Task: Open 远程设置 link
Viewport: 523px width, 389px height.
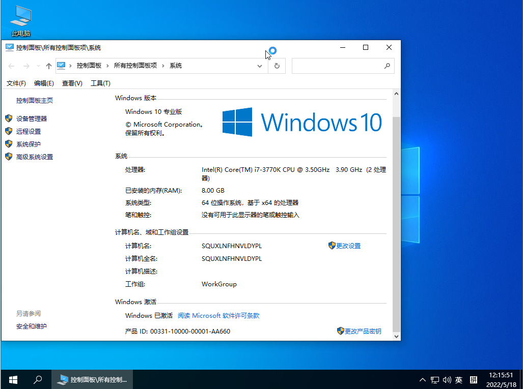Action: coord(29,132)
